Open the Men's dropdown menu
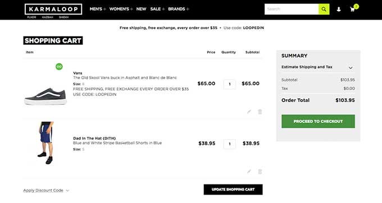The width and height of the screenshot is (382, 203). click(98, 9)
